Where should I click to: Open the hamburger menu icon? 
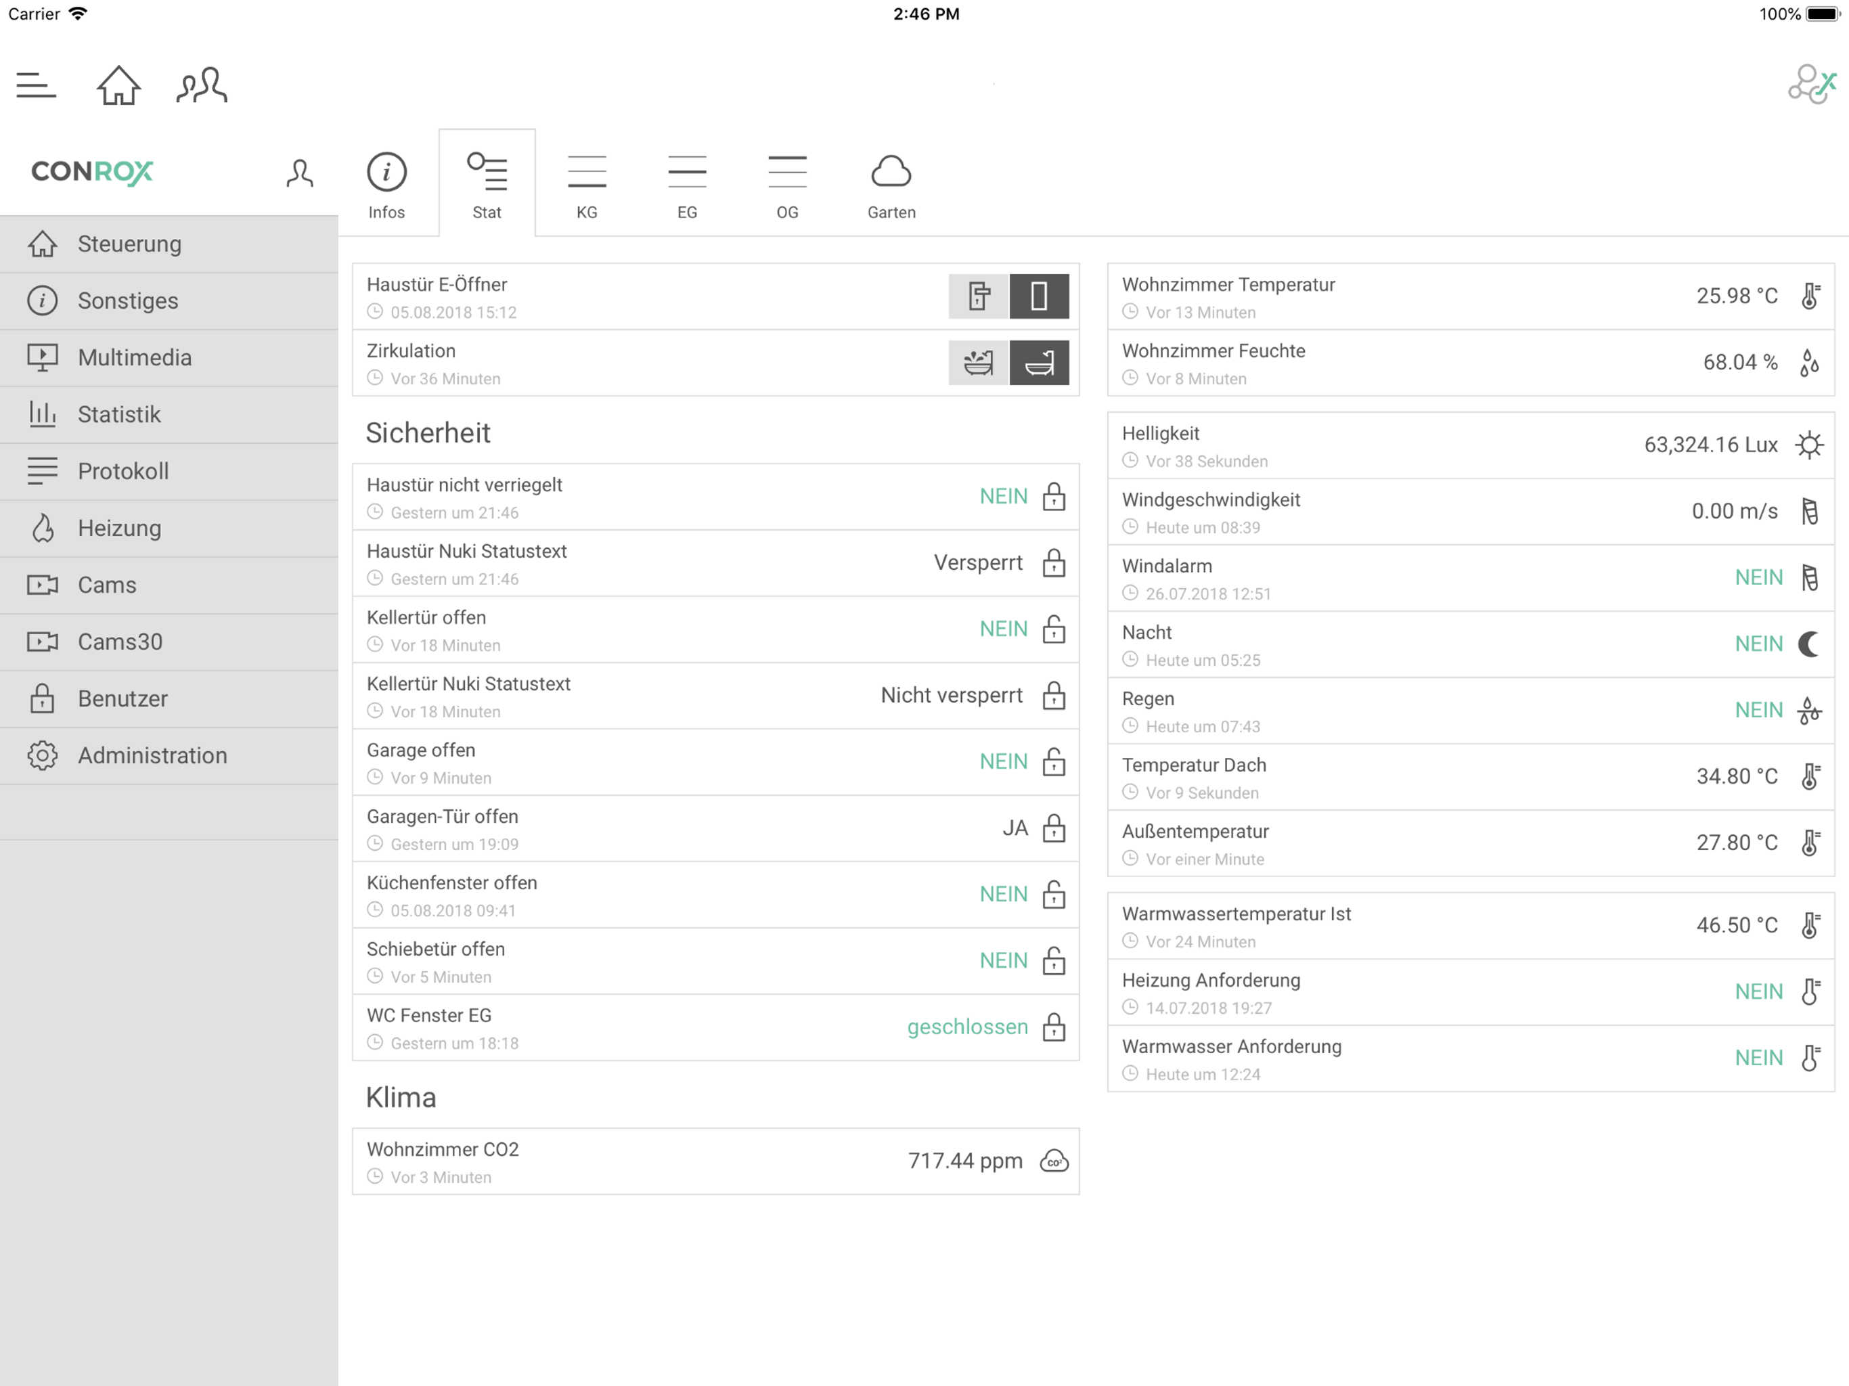click(36, 85)
